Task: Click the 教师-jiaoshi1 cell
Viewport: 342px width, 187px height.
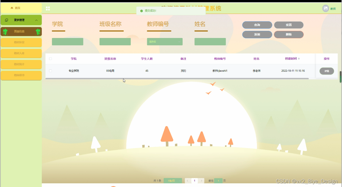Action: [x=220, y=71]
